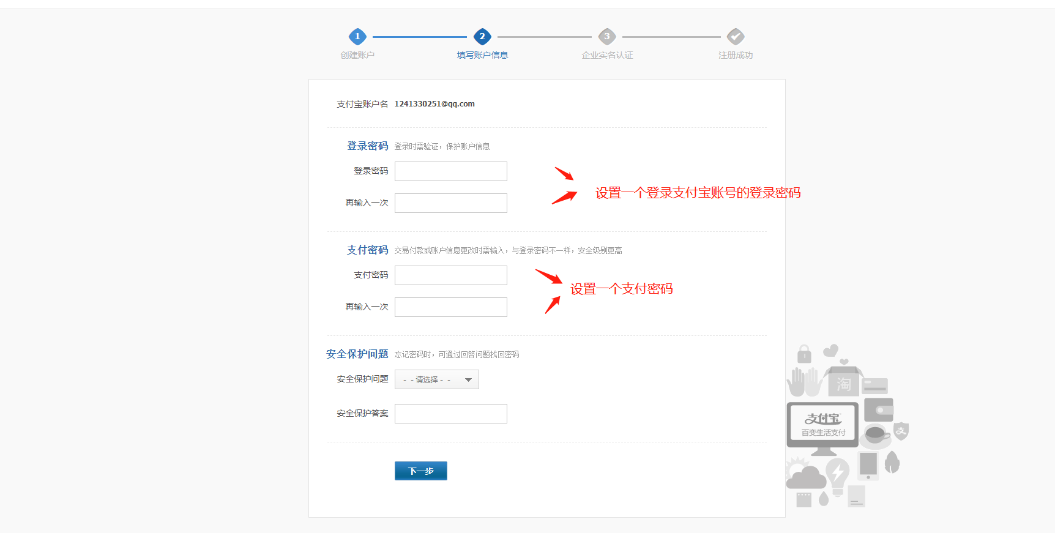Screen dimensions: 1055x533
Task: Click the 创建账户 step label
Action: (x=357, y=55)
